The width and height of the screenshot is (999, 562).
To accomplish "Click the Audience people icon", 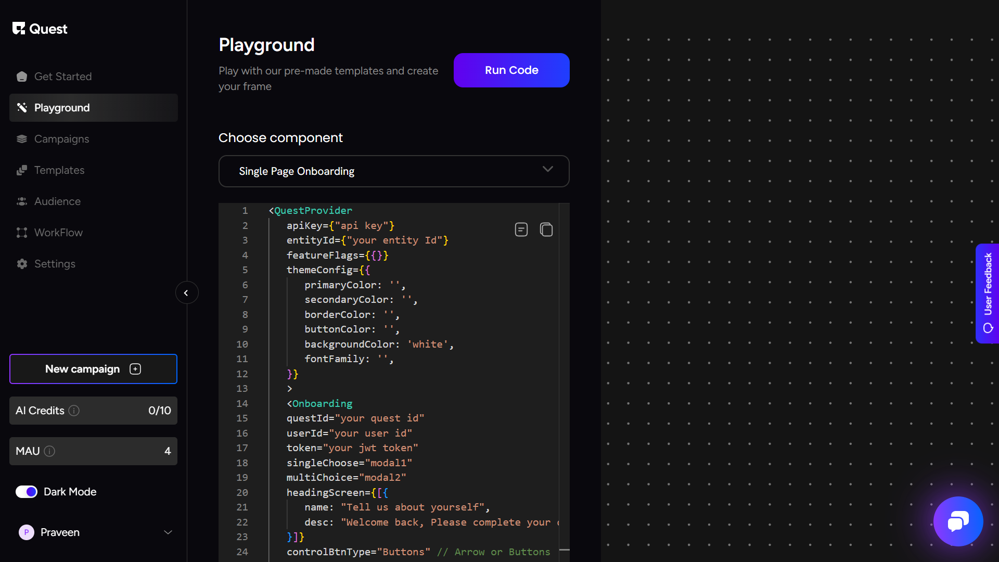I will [x=22, y=201].
